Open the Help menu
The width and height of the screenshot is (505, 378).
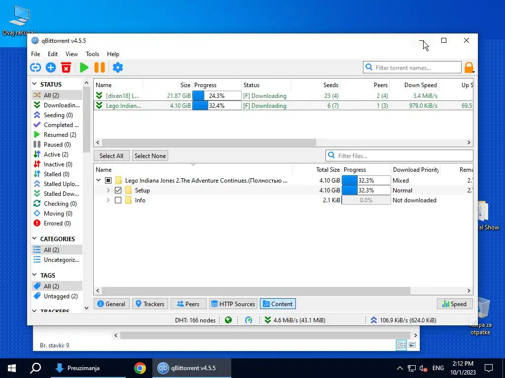113,54
